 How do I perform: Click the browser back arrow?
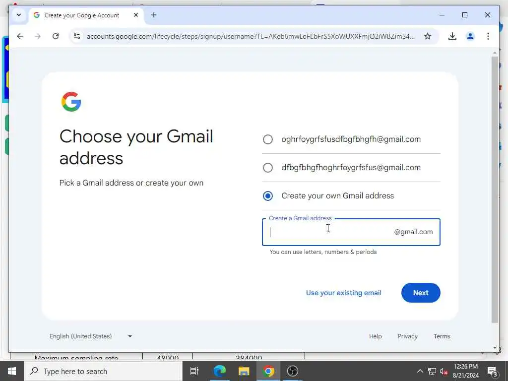(20, 36)
